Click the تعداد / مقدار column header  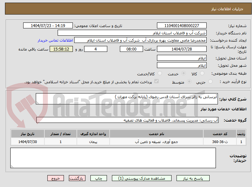60,134
